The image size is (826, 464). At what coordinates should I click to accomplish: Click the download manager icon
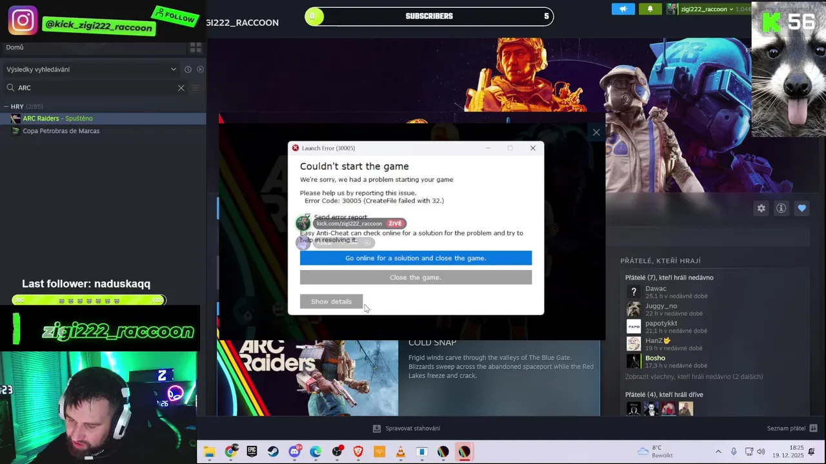[377, 429]
